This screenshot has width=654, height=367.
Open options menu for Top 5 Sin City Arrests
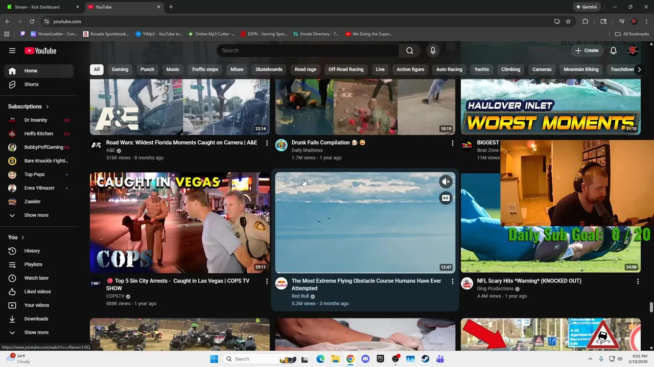click(x=267, y=281)
